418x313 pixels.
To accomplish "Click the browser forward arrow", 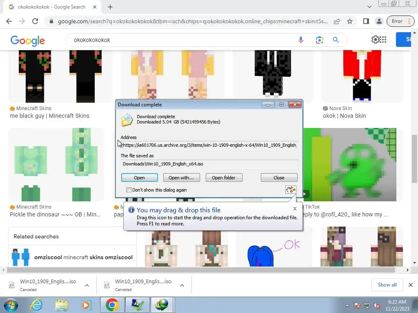I will [22, 21].
